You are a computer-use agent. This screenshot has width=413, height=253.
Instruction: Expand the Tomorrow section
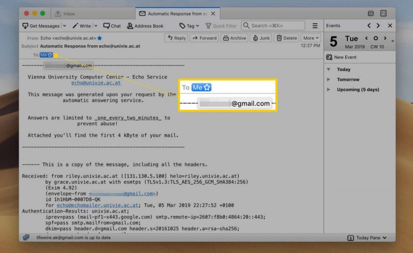pos(329,79)
